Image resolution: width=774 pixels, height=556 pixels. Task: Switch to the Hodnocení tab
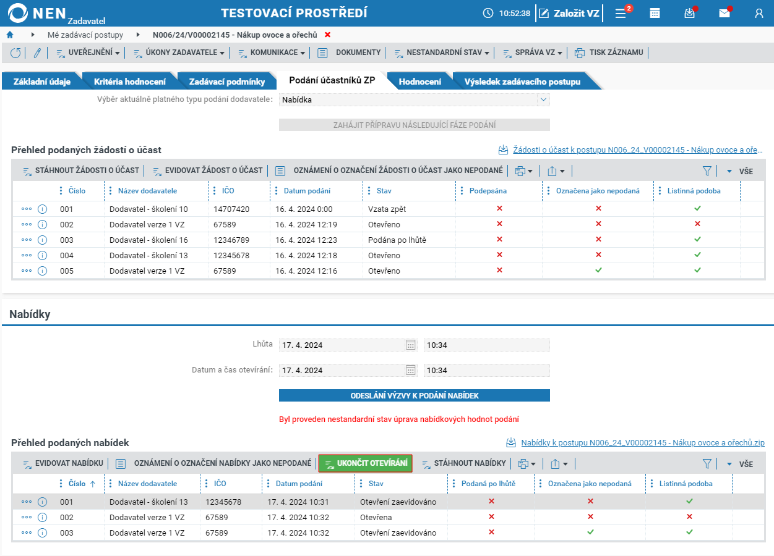[x=420, y=82]
